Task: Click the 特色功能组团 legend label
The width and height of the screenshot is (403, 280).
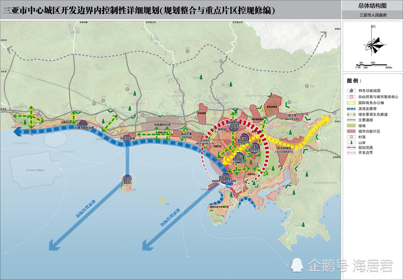Action: coord(369,91)
